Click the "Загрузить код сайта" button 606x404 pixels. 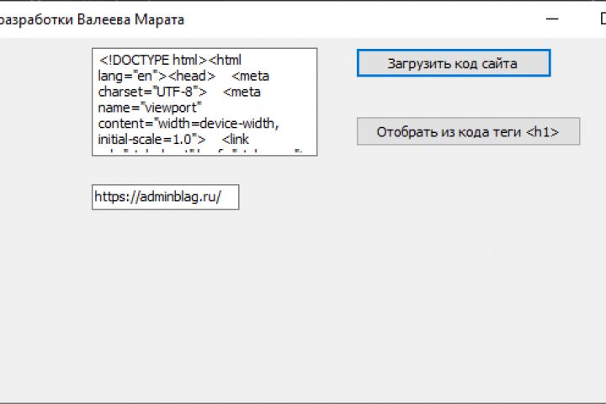coord(453,63)
